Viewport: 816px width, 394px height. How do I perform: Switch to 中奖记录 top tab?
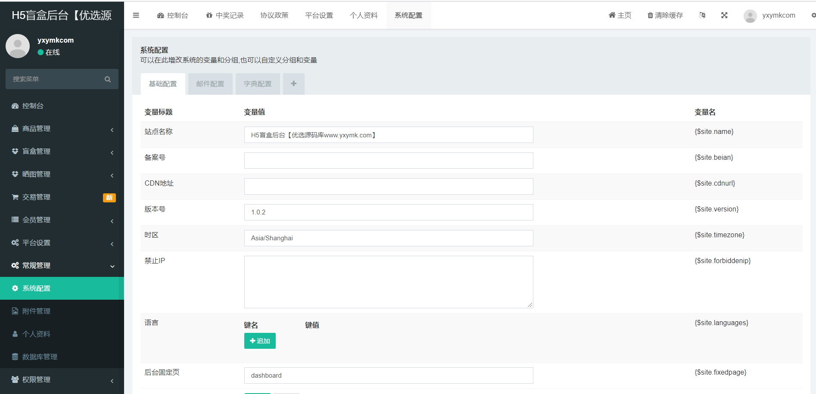click(x=225, y=16)
